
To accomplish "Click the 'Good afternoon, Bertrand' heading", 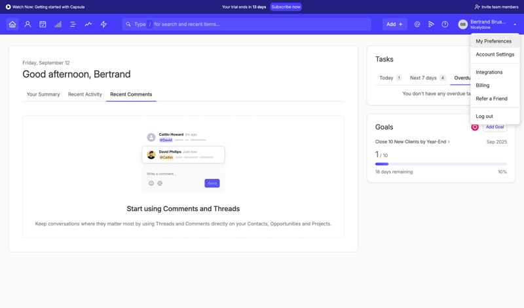I will 76,74.
